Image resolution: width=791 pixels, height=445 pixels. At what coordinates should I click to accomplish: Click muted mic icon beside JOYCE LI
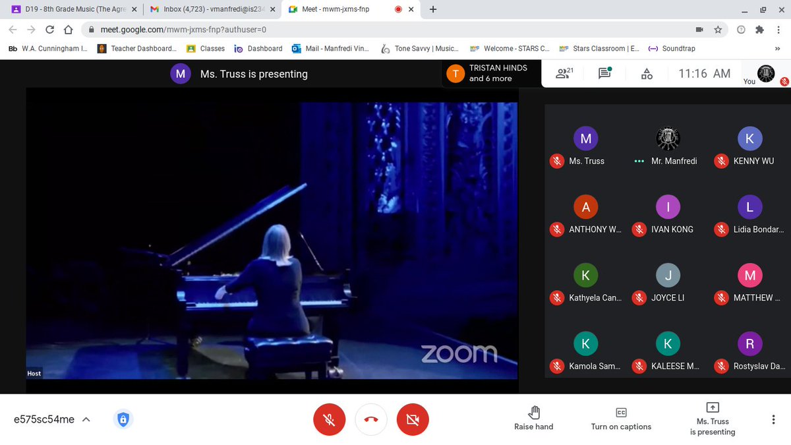[639, 298]
